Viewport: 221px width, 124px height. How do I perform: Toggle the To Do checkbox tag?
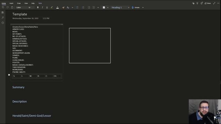[x=104, y=8]
